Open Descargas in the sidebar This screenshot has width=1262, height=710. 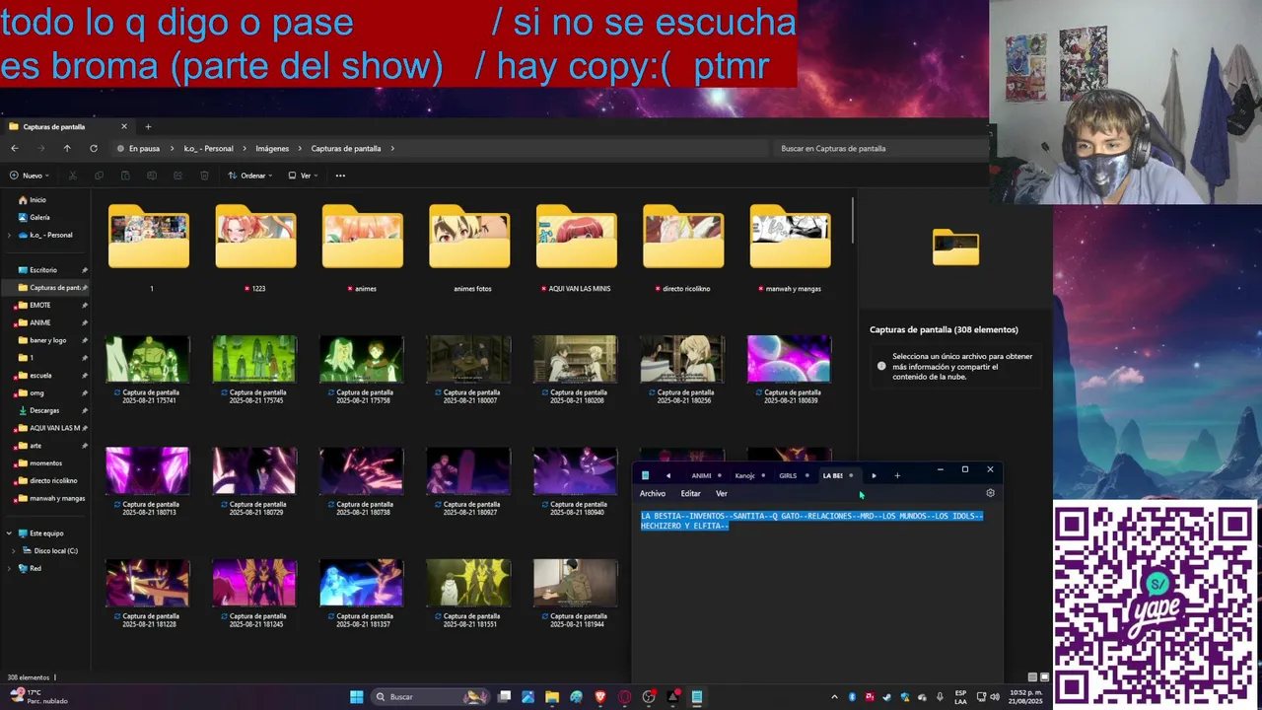pos(44,410)
